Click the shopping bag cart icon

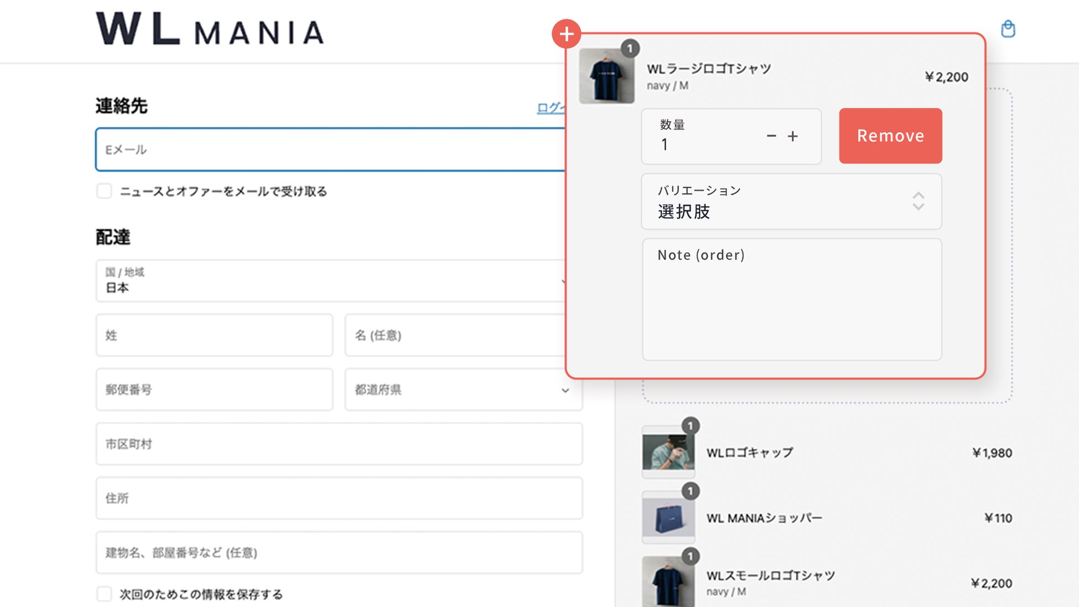(1008, 29)
